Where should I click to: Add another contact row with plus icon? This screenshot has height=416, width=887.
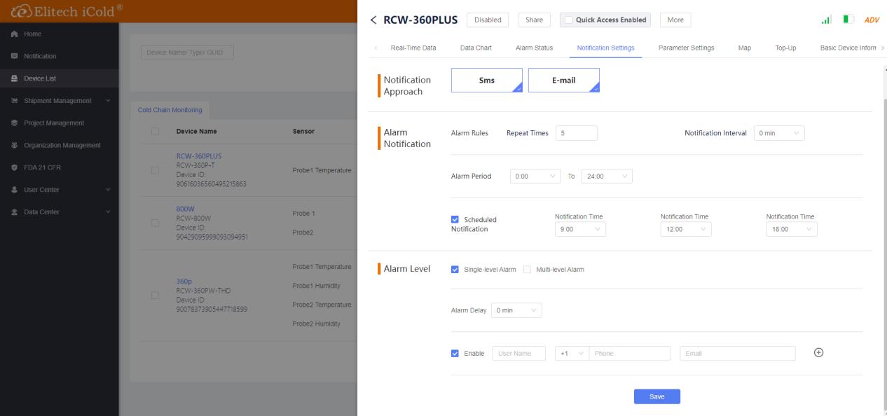(x=818, y=353)
